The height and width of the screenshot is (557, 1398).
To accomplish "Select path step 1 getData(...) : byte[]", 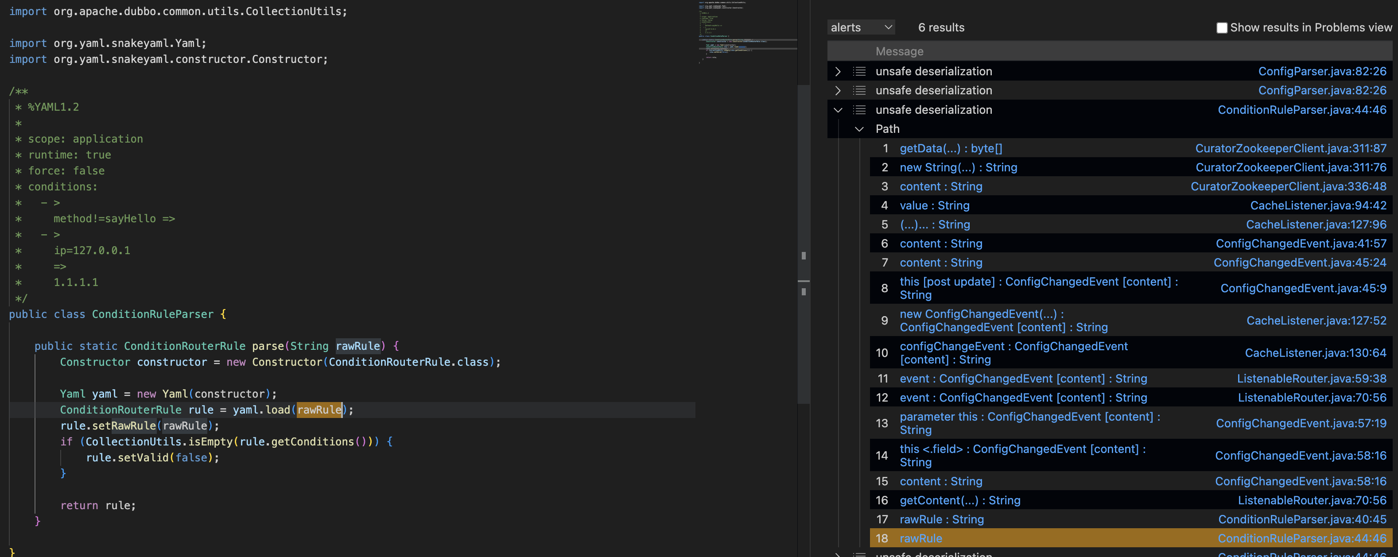I will pyautogui.click(x=951, y=149).
